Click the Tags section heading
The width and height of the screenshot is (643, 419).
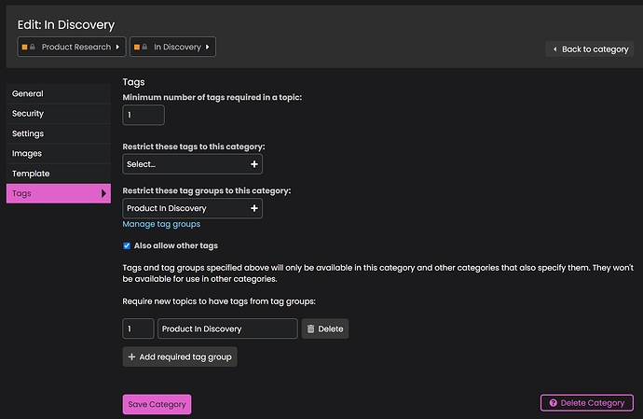133,82
